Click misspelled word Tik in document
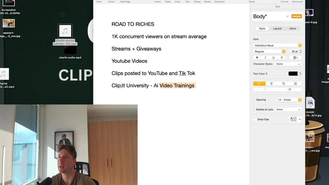 click(182, 73)
